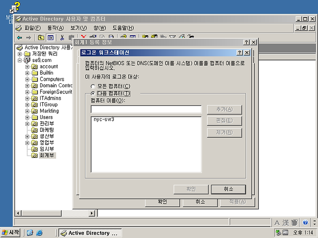The height and width of the screenshot is (238, 318).
Task: Click the Computers folder icon
Action: click(x=35, y=79)
